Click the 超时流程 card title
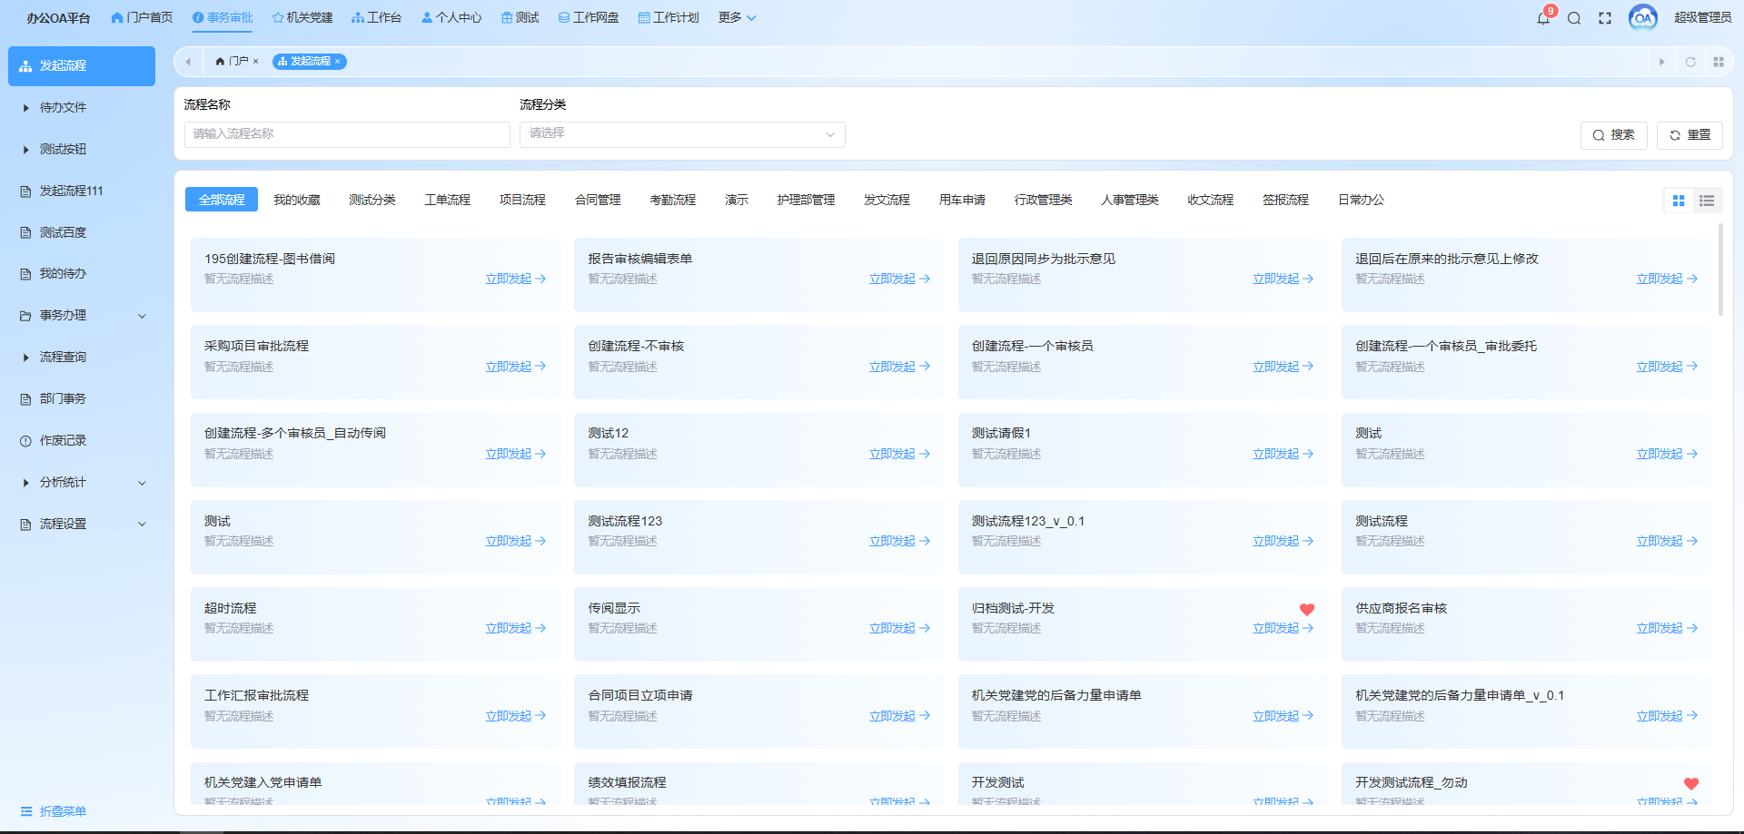This screenshot has height=834, width=1744. pos(231,608)
